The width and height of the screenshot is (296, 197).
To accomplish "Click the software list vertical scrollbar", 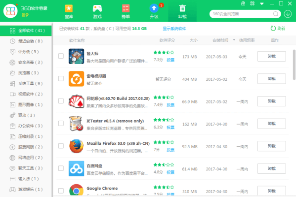I will 294,65.
